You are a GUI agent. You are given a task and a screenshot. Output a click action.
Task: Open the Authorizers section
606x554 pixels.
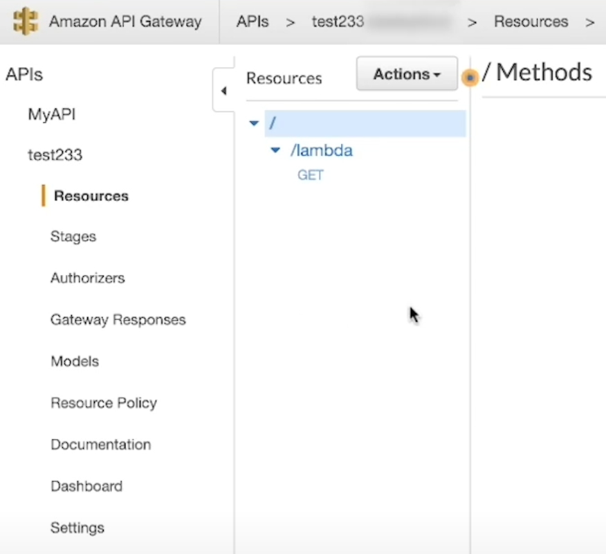(x=88, y=278)
